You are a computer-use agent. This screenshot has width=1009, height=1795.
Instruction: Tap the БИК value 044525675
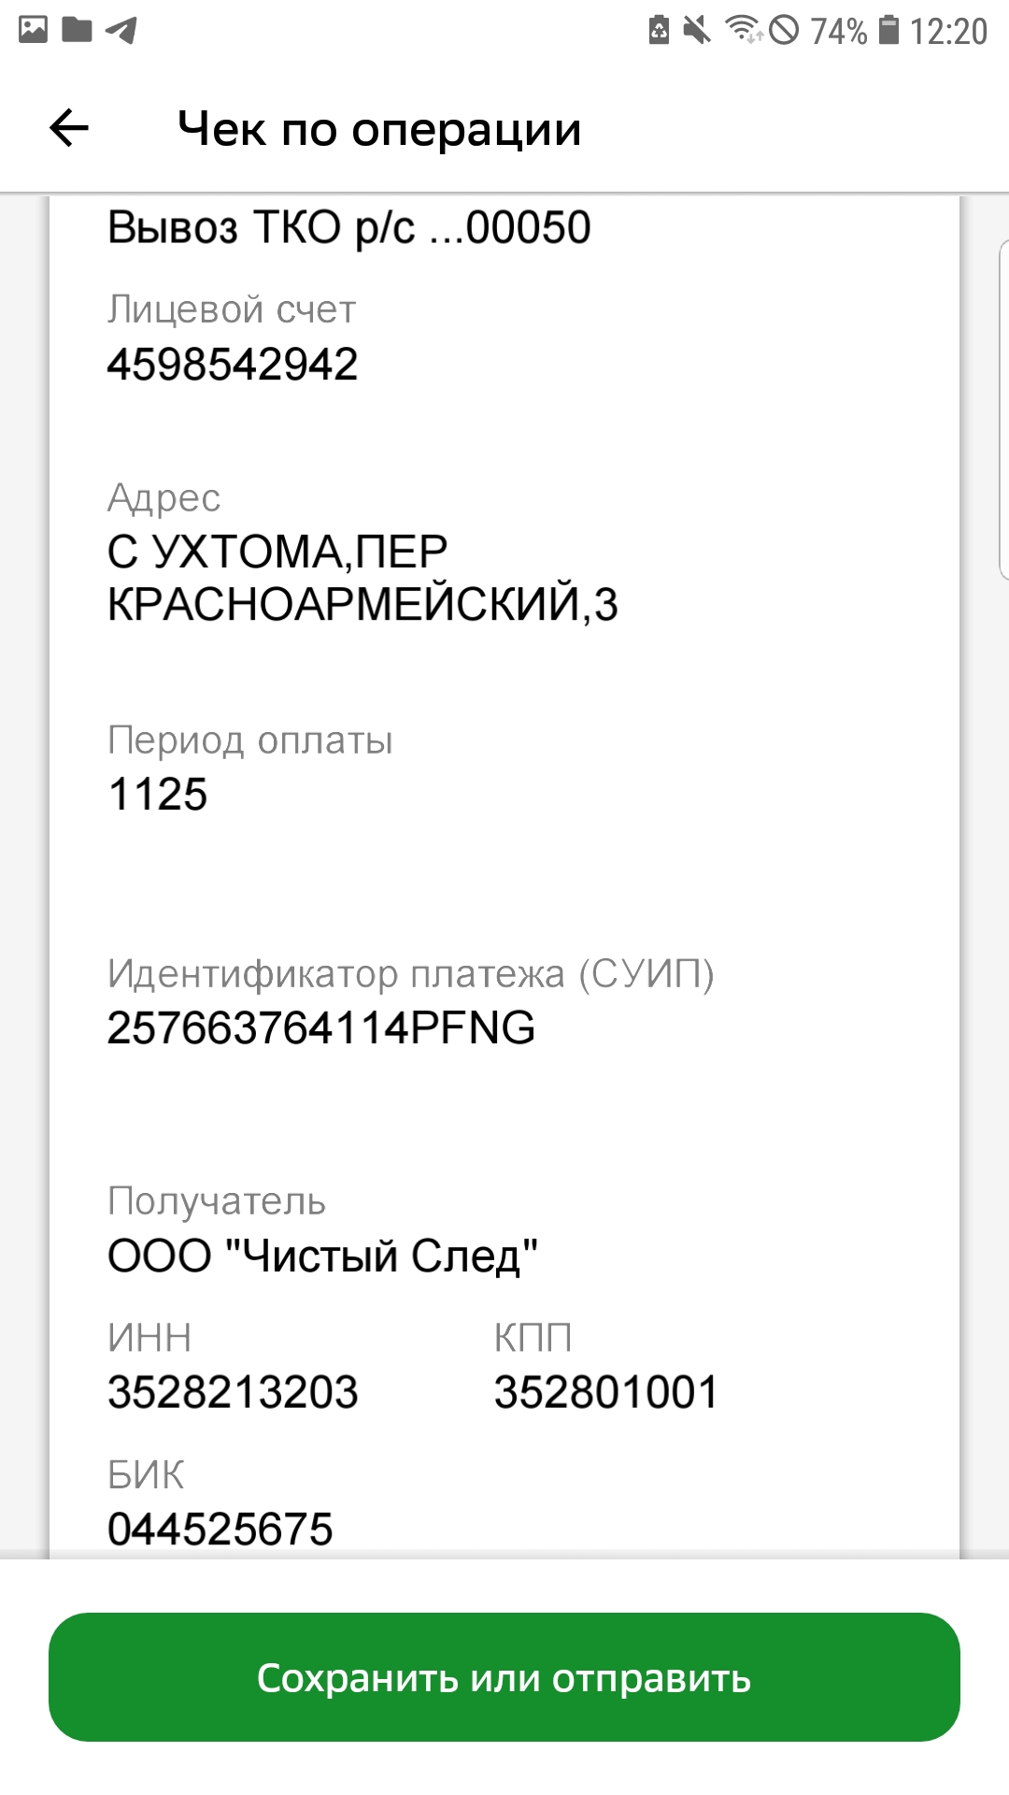click(x=220, y=1529)
